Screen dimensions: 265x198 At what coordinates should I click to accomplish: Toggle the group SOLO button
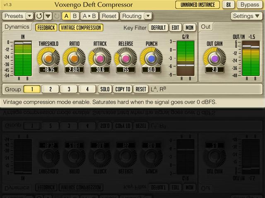coord(105,89)
